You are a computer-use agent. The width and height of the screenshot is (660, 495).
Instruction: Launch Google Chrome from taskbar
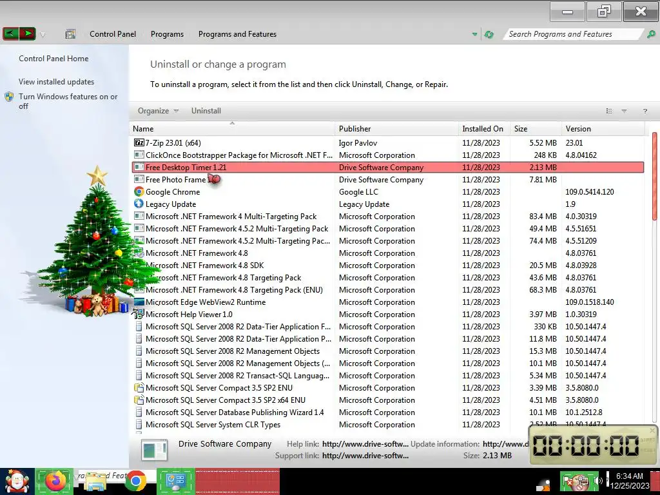click(135, 481)
